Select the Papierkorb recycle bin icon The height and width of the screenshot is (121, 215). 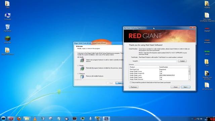7,28
